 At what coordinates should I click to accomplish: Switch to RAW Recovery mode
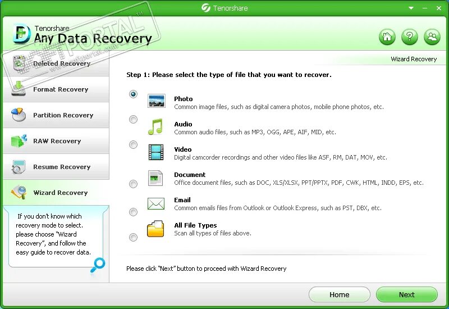56,141
